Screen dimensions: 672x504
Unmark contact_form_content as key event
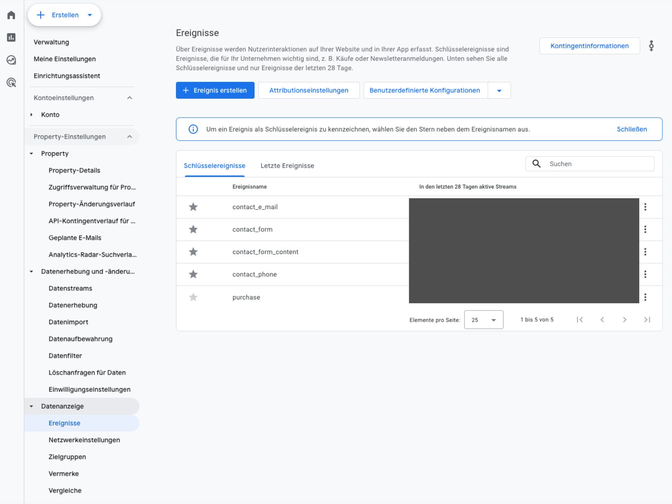pos(193,252)
